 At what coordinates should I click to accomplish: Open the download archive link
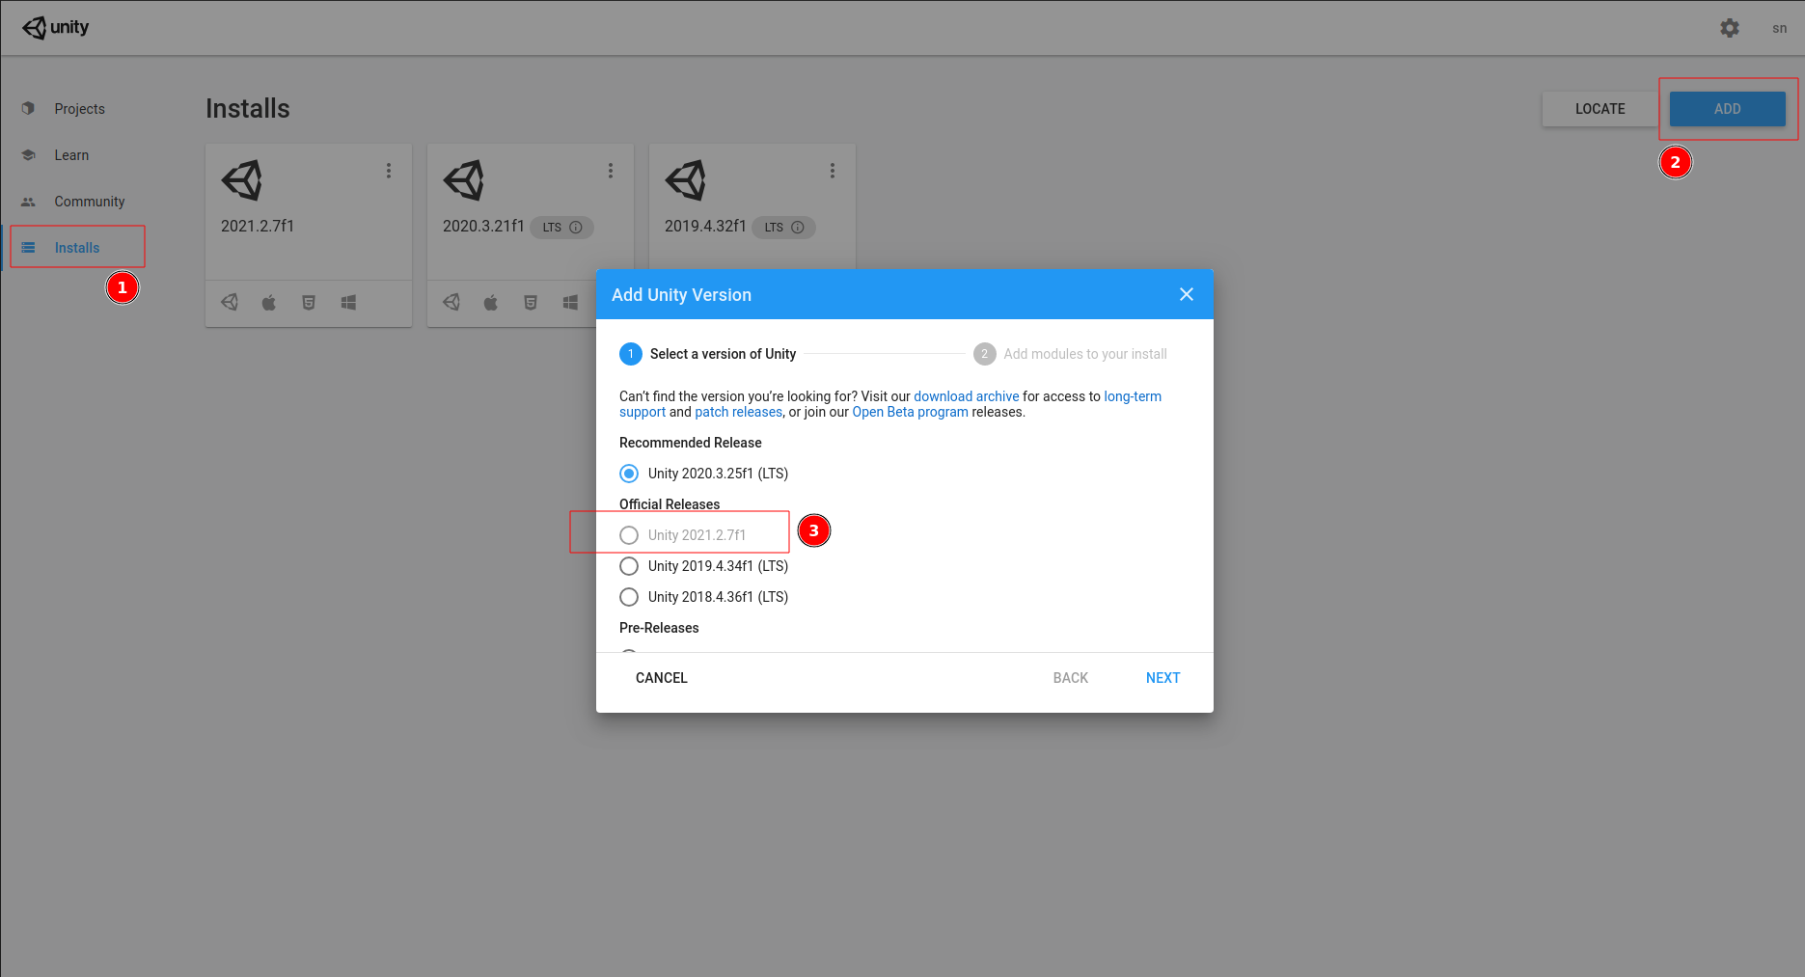[966, 396]
